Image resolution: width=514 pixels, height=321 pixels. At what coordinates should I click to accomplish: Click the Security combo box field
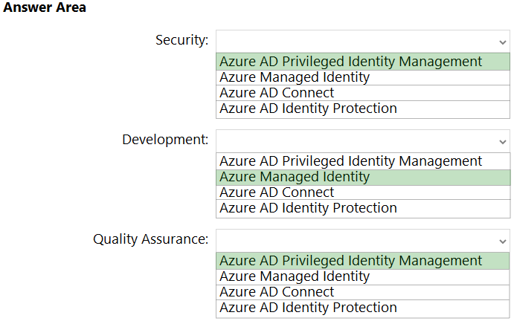pyautogui.click(x=356, y=41)
